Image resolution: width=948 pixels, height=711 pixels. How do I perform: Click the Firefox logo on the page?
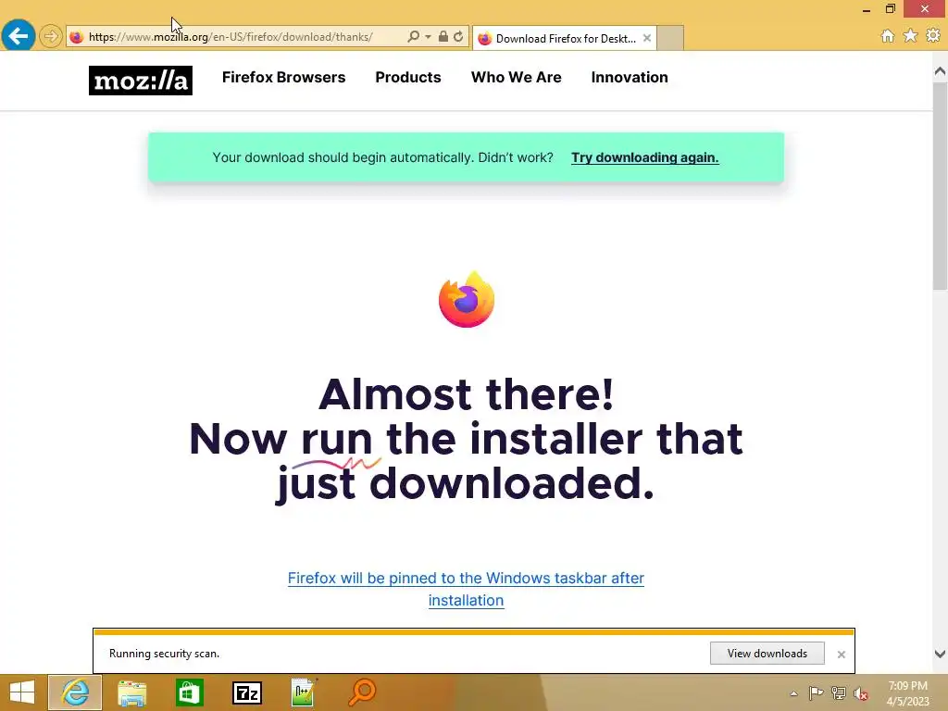467,299
